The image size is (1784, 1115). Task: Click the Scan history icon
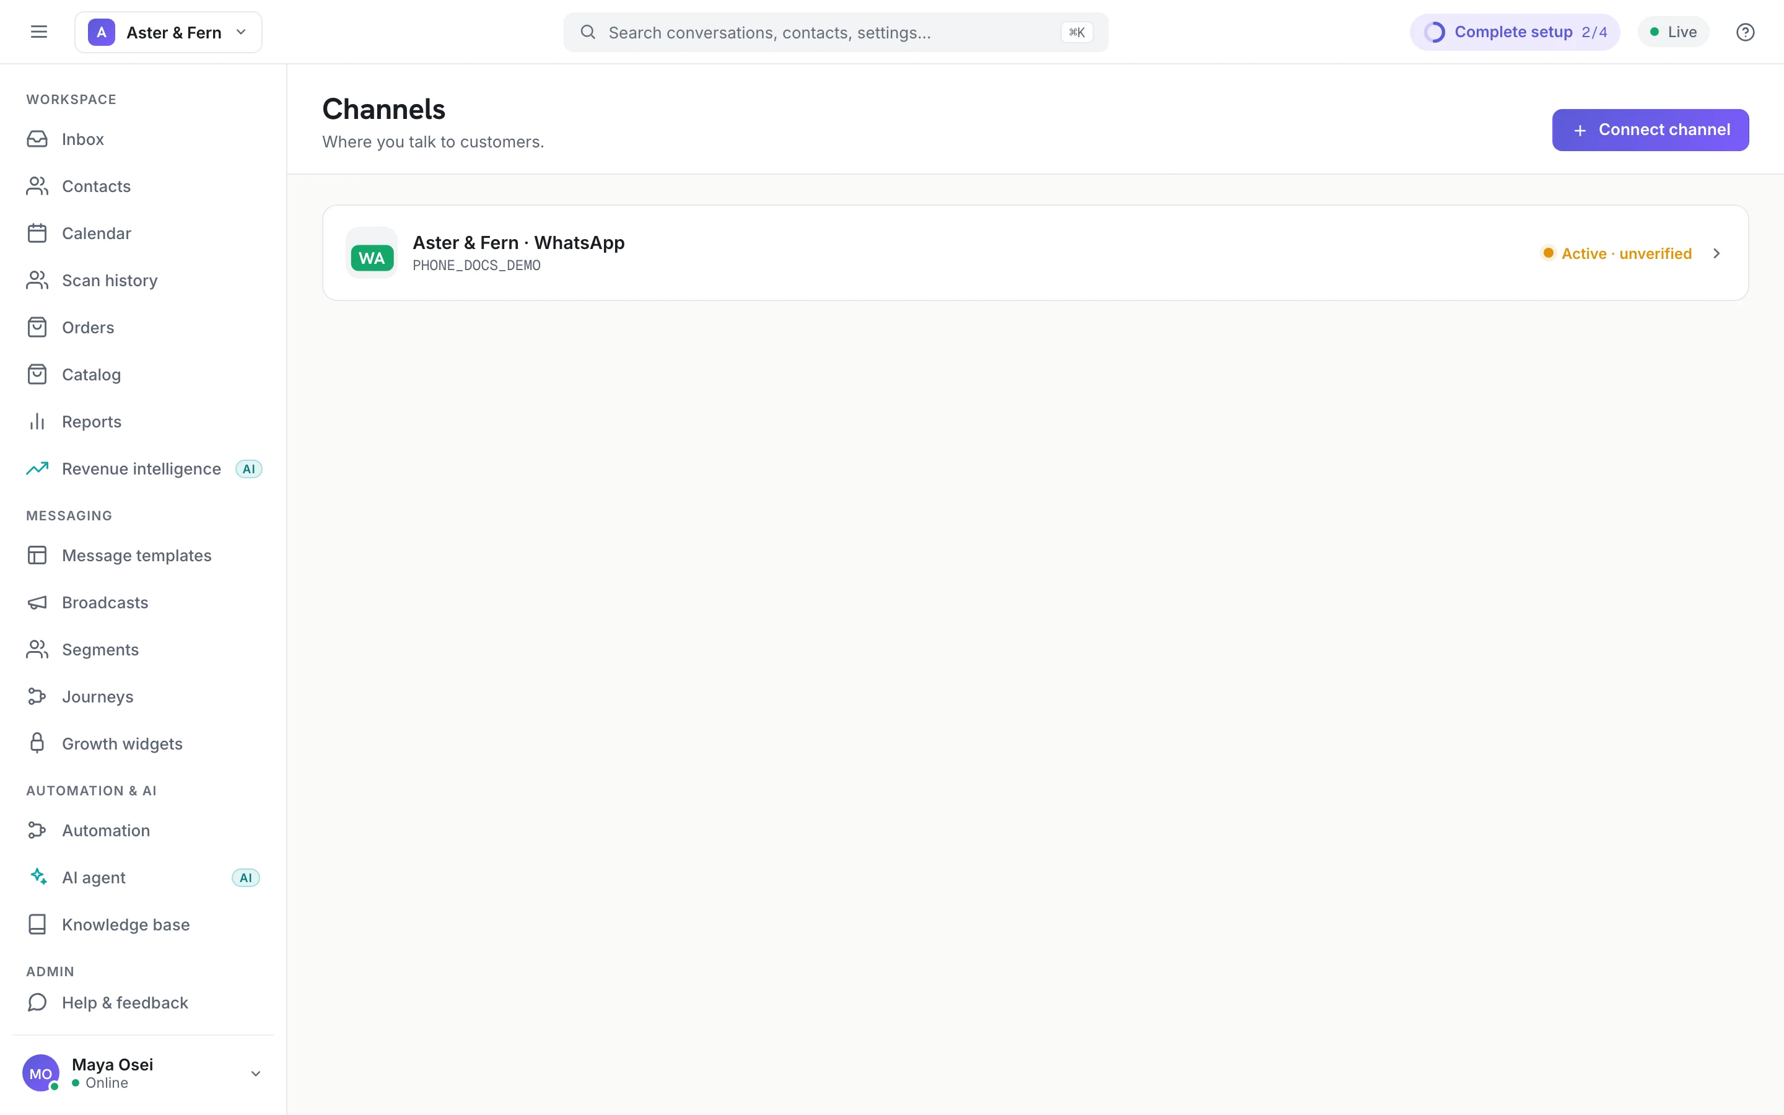(37, 280)
